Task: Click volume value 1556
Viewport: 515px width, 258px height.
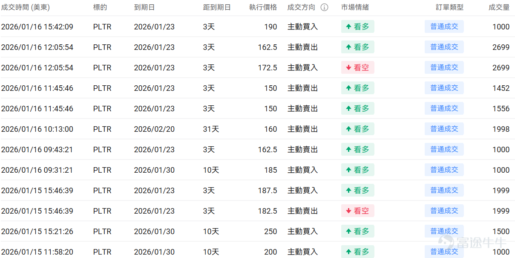Action: click(501, 109)
